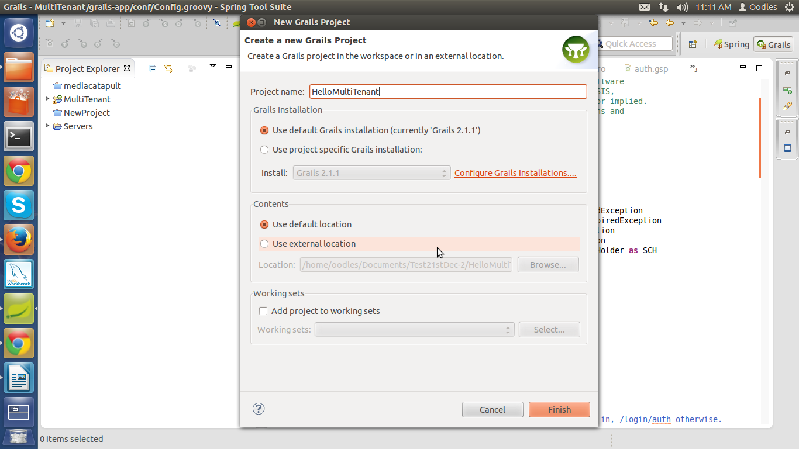Click the lower restore icon in right trim

coord(787,132)
